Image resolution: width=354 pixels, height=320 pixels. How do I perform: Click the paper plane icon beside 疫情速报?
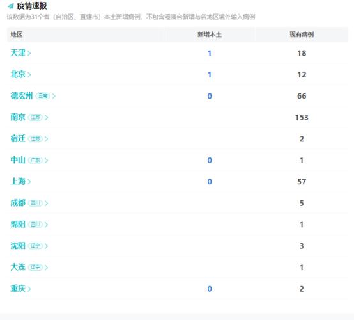[x=11, y=6]
